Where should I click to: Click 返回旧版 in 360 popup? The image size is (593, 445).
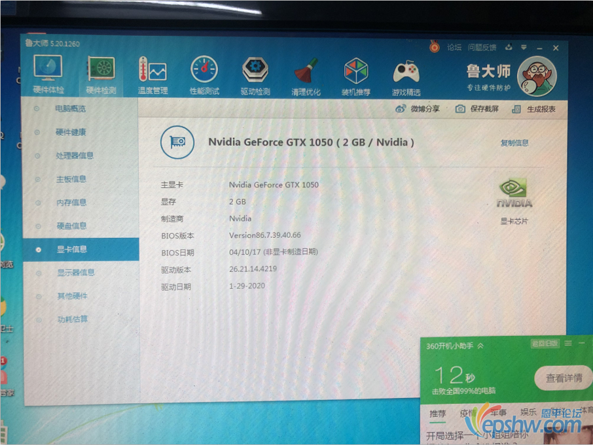[545, 343]
